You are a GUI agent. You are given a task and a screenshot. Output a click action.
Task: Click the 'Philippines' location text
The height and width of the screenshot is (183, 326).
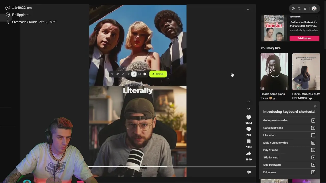pos(21,15)
